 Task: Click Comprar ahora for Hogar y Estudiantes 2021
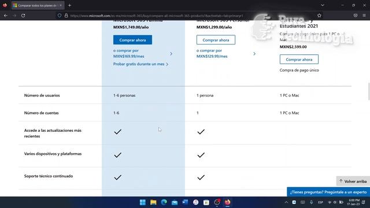tap(299, 60)
